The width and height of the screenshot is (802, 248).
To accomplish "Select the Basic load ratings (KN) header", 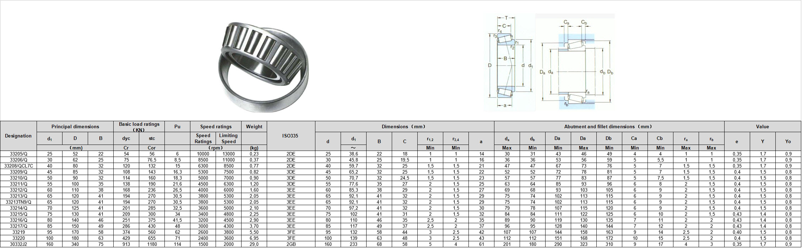I will point(139,127).
